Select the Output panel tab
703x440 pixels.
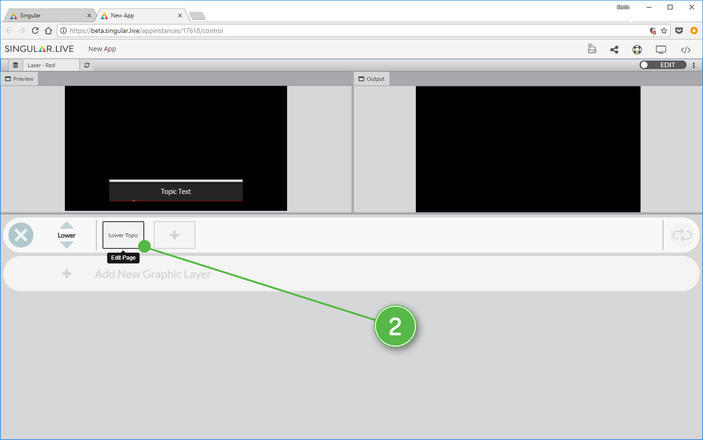(x=372, y=79)
